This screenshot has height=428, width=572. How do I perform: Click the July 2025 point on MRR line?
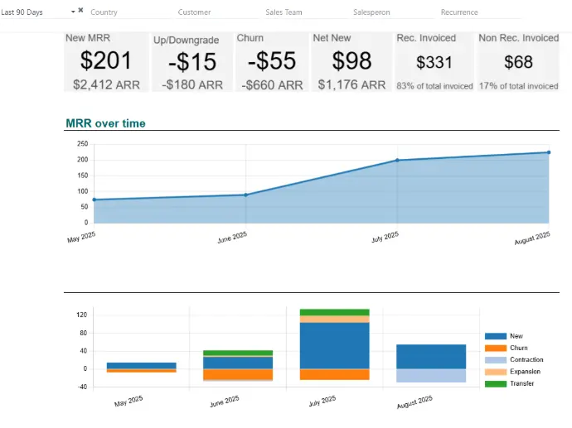pyautogui.click(x=397, y=160)
